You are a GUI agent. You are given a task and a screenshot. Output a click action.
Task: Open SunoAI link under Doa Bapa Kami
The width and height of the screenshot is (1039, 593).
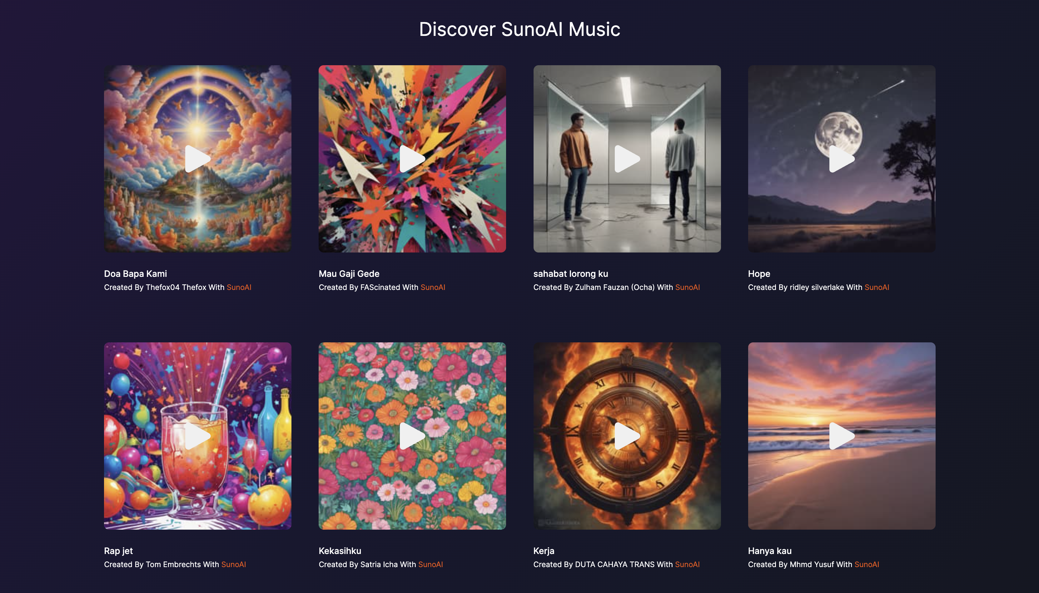239,287
